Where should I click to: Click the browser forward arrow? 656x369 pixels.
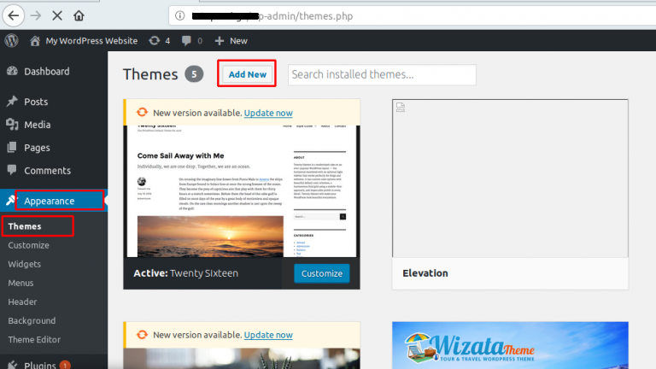(x=36, y=16)
